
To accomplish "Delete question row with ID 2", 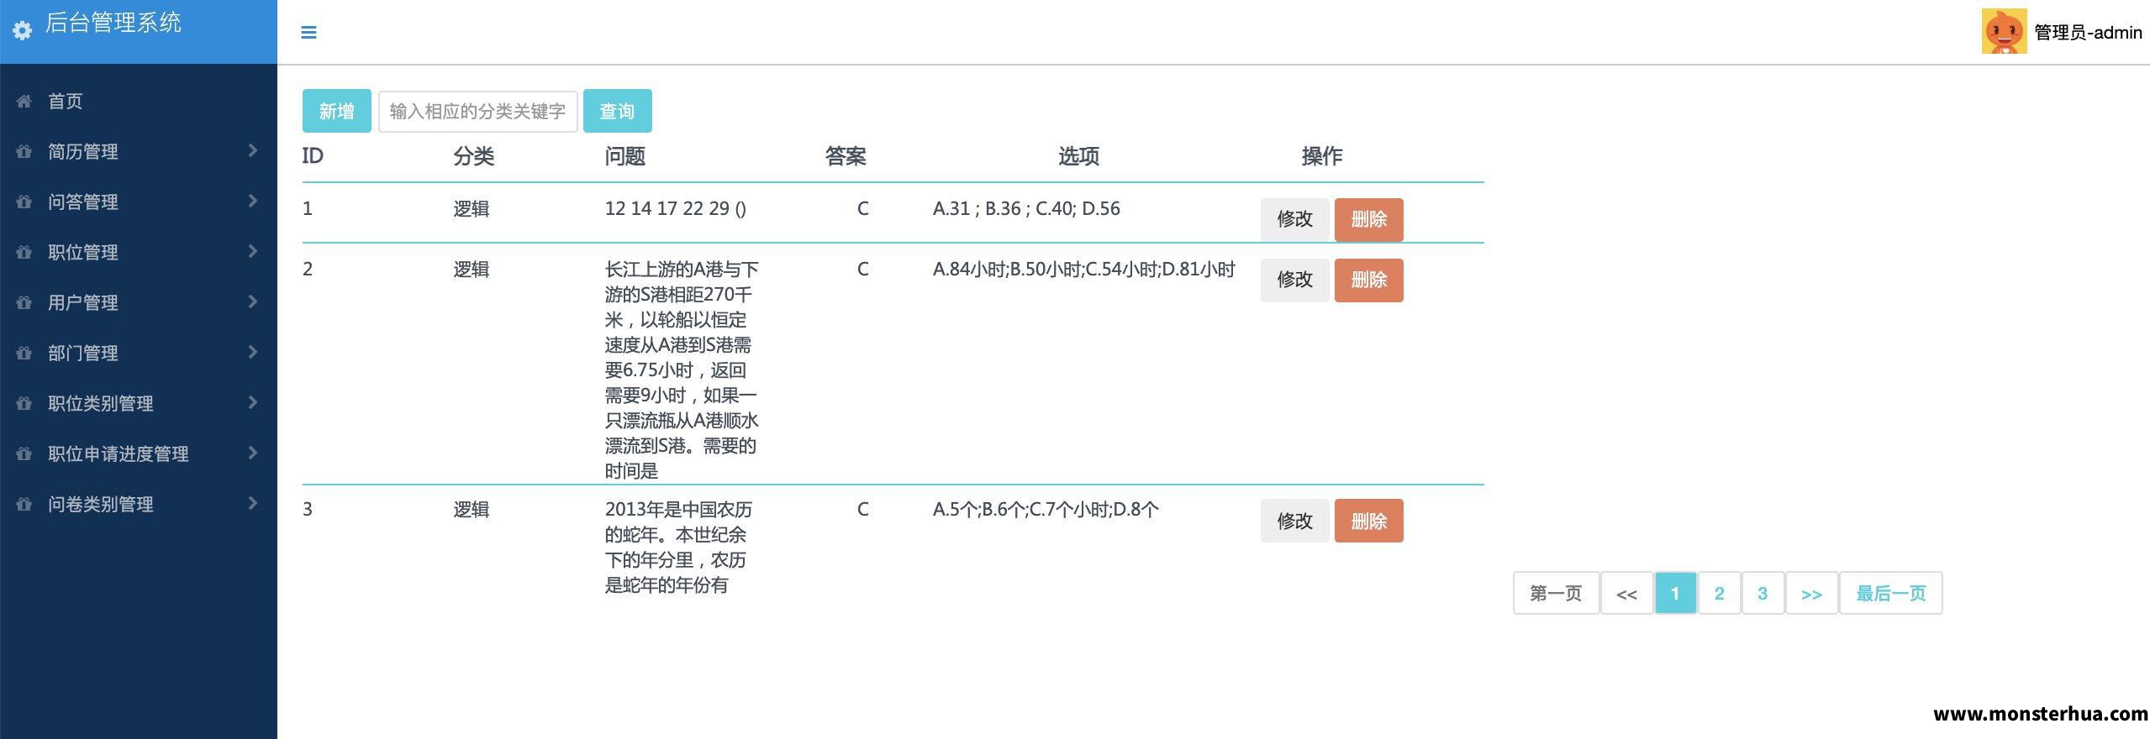I will (1368, 280).
